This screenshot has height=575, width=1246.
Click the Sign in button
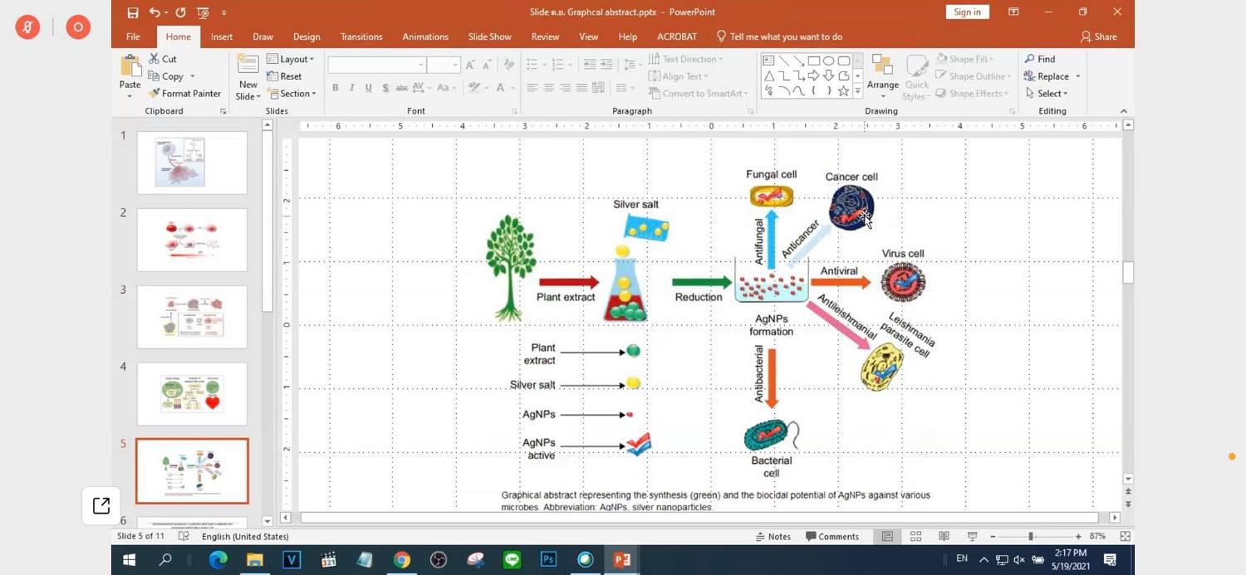pos(967,12)
